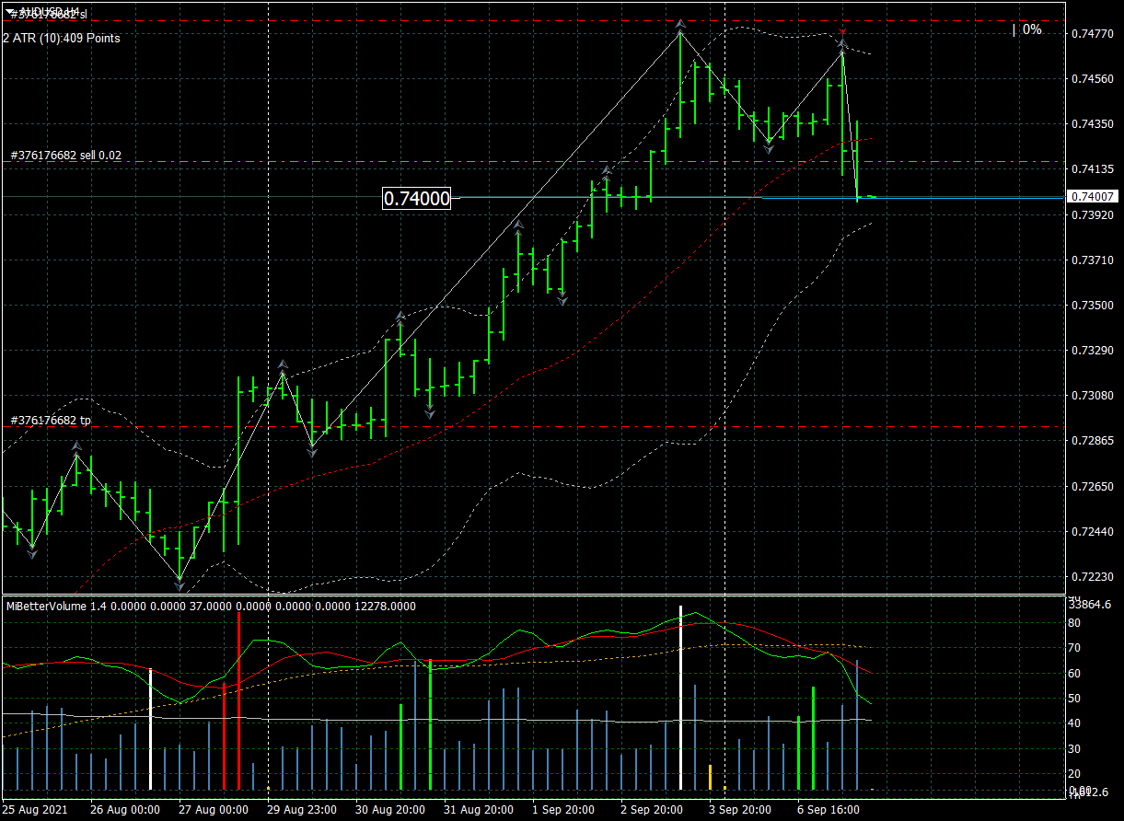The height and width of the screenshot is (821, 1124).
Task: Click the '25 Aug 2021' date label
Action: [35, 810]
